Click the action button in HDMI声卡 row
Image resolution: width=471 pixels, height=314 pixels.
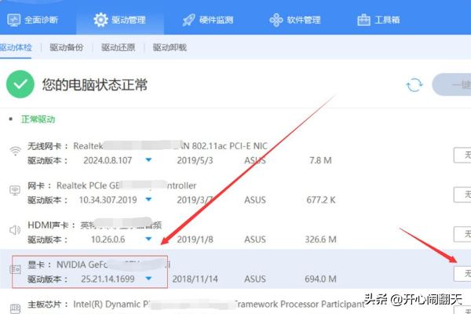[x=462, y=234]
